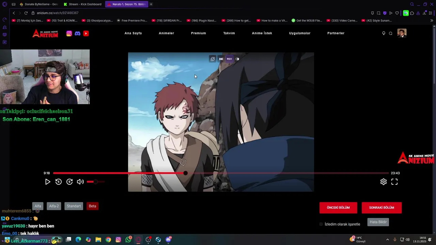Adjust the video volume slider
The height and width of the screenshot is (245, 436).
96,182
